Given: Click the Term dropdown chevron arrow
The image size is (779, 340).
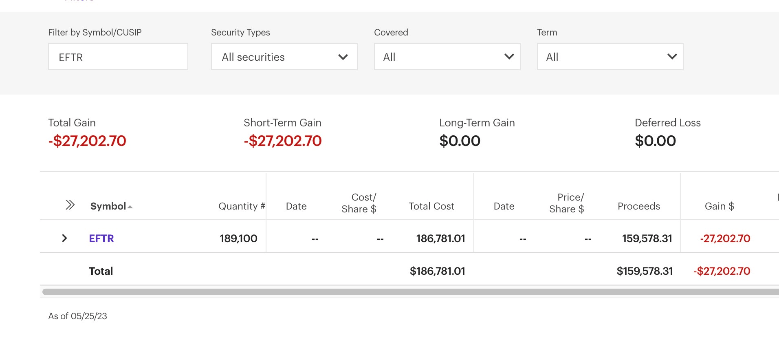Looking at the screenshot, I should 672,57.
